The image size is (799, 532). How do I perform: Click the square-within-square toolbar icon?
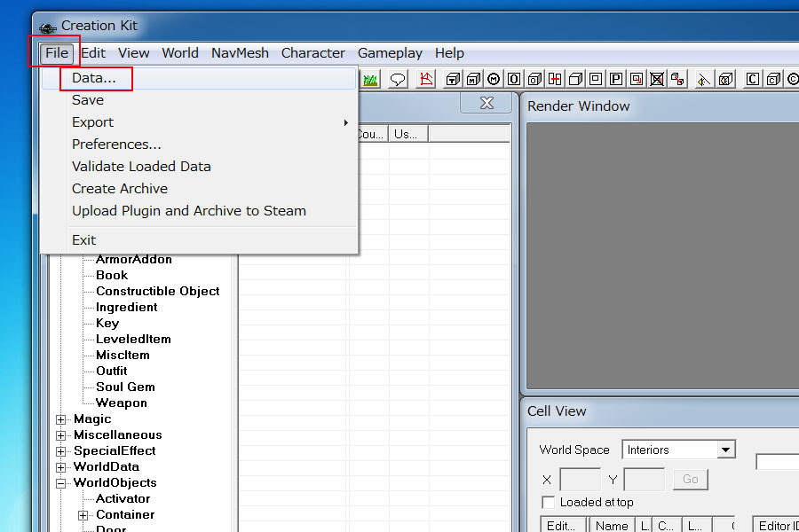596,80
